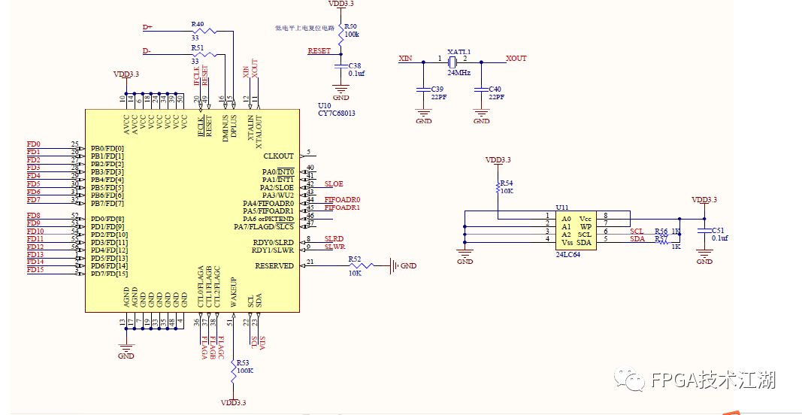
Task: Click the SLOE net label
Action: click(x=334, y=183)
